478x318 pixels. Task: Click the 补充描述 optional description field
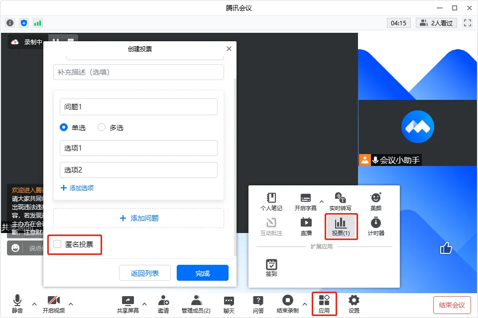click(139, 72)
